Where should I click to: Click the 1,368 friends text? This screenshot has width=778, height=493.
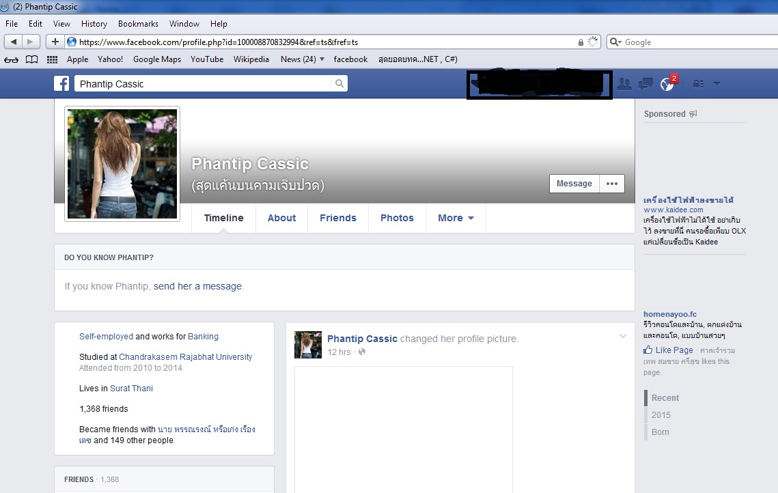[x=104, y=409]
